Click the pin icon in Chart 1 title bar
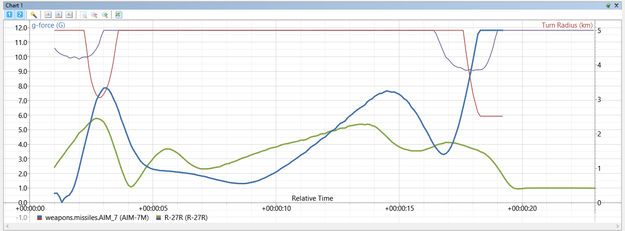 tap(608, 5)
